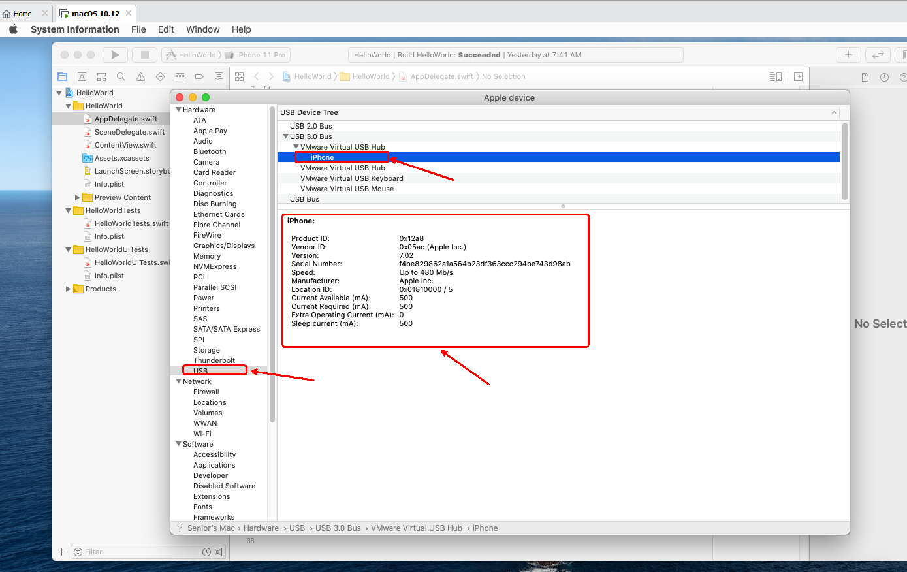Click the code review arrows button in Xcode
The height and width of the screenshot is (572, 907).
click(x=878, y=55)
